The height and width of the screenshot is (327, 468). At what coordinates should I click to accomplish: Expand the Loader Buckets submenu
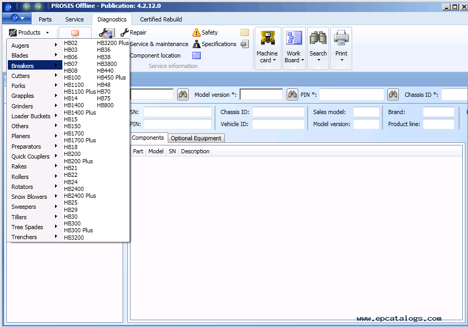35,116
